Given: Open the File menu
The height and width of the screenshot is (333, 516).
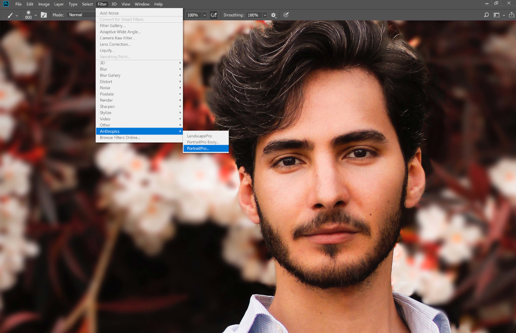Looking at the screenshot, I should pos(18,4).
